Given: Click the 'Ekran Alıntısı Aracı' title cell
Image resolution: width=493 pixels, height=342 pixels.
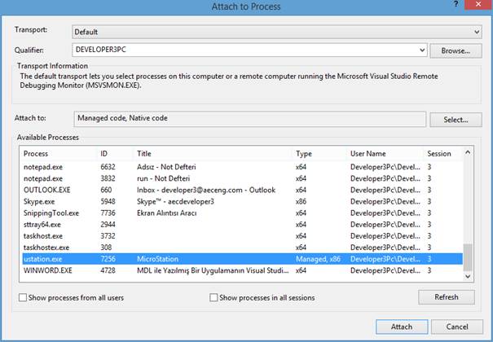Looking at the screenshot, I should (x=166, y=213).
